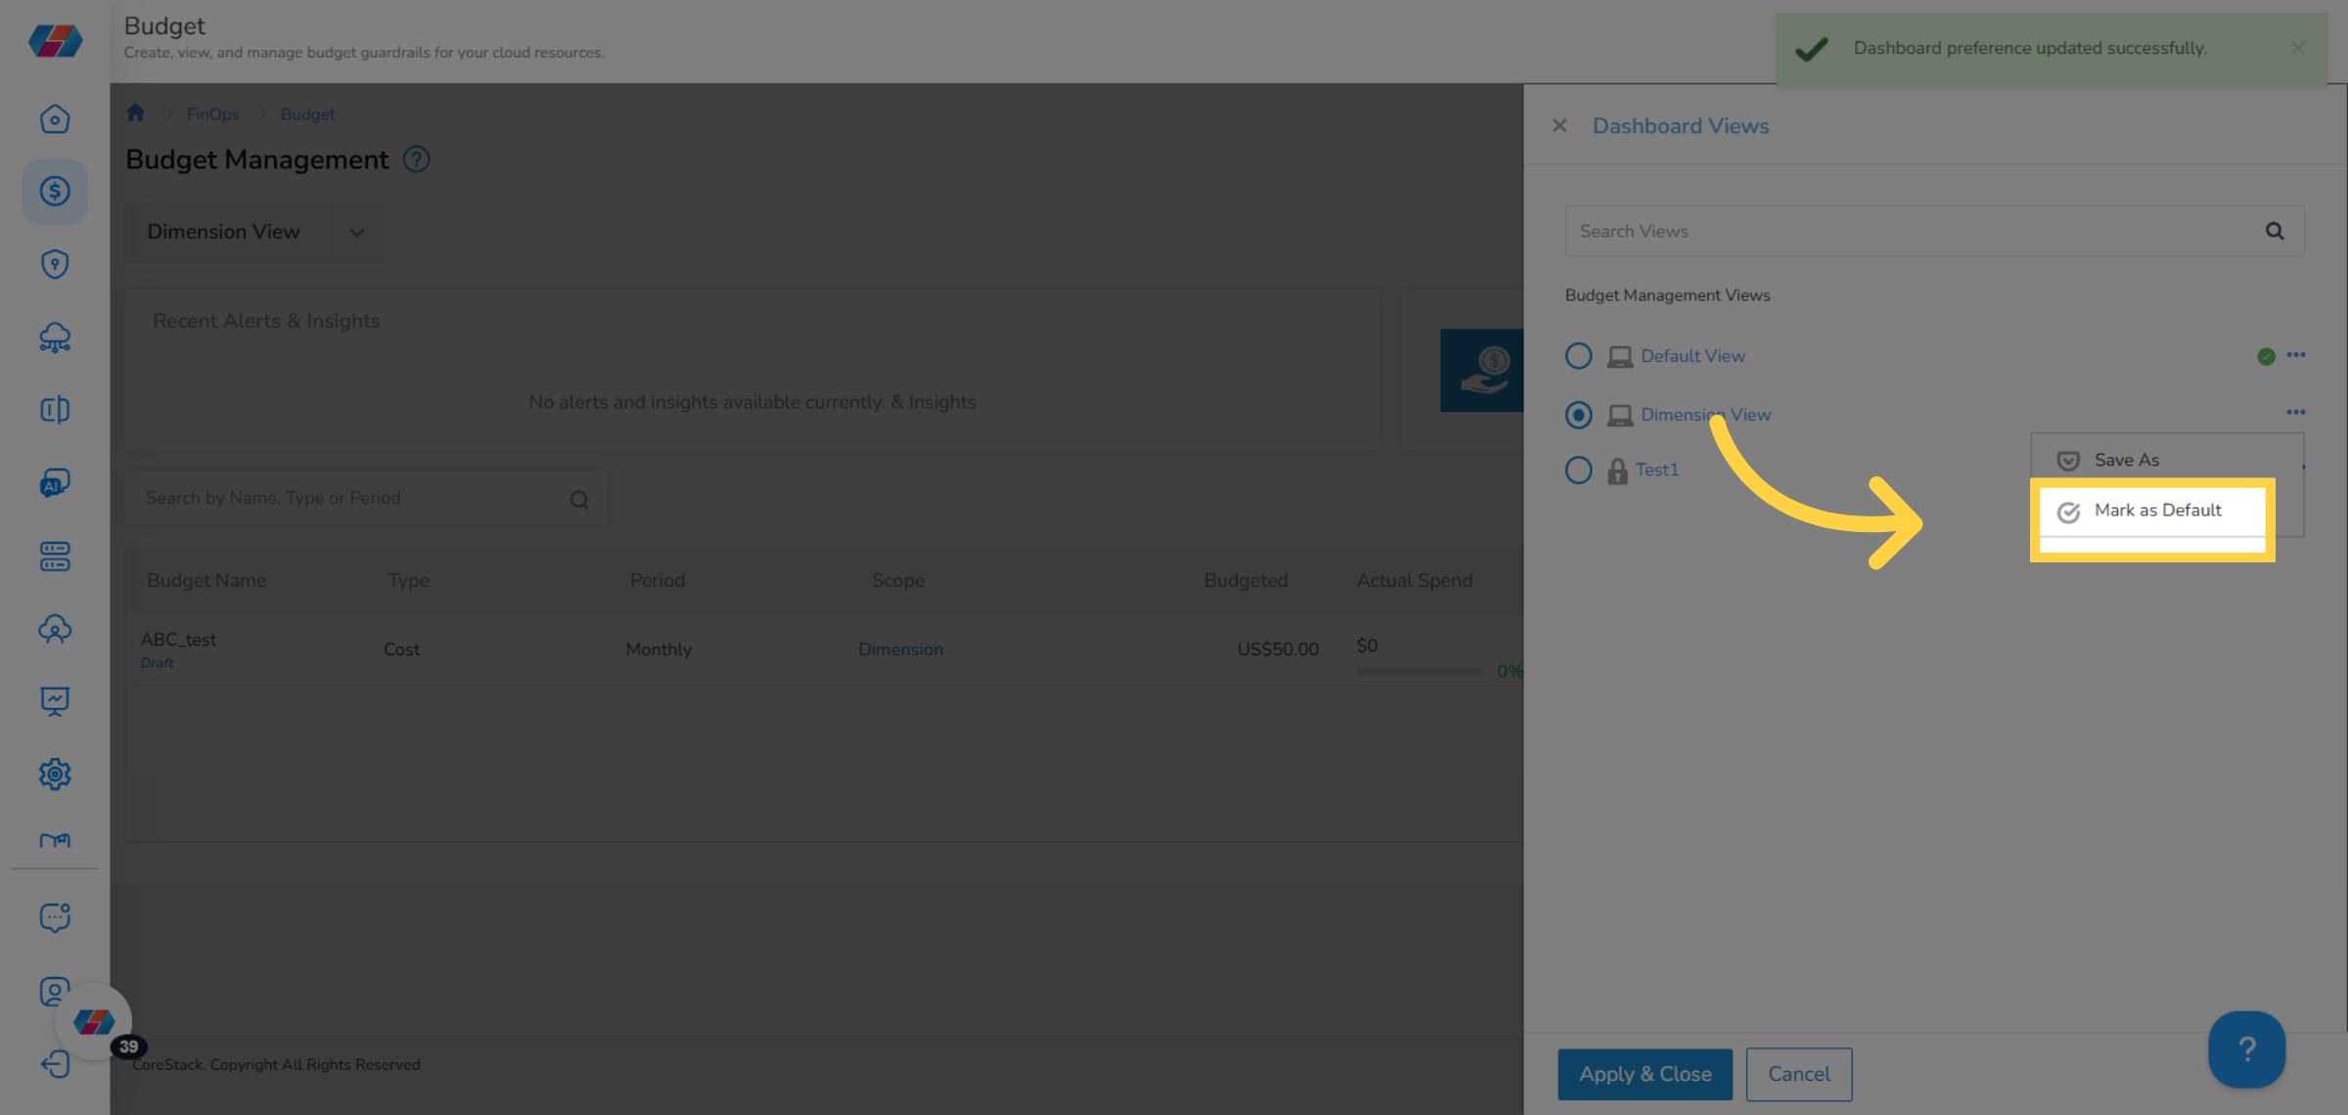Click the dollar-sign FinOps sidebar icon
Image resolution: width=2348 pixels, height=1115 pixels.
click(55, 192)
